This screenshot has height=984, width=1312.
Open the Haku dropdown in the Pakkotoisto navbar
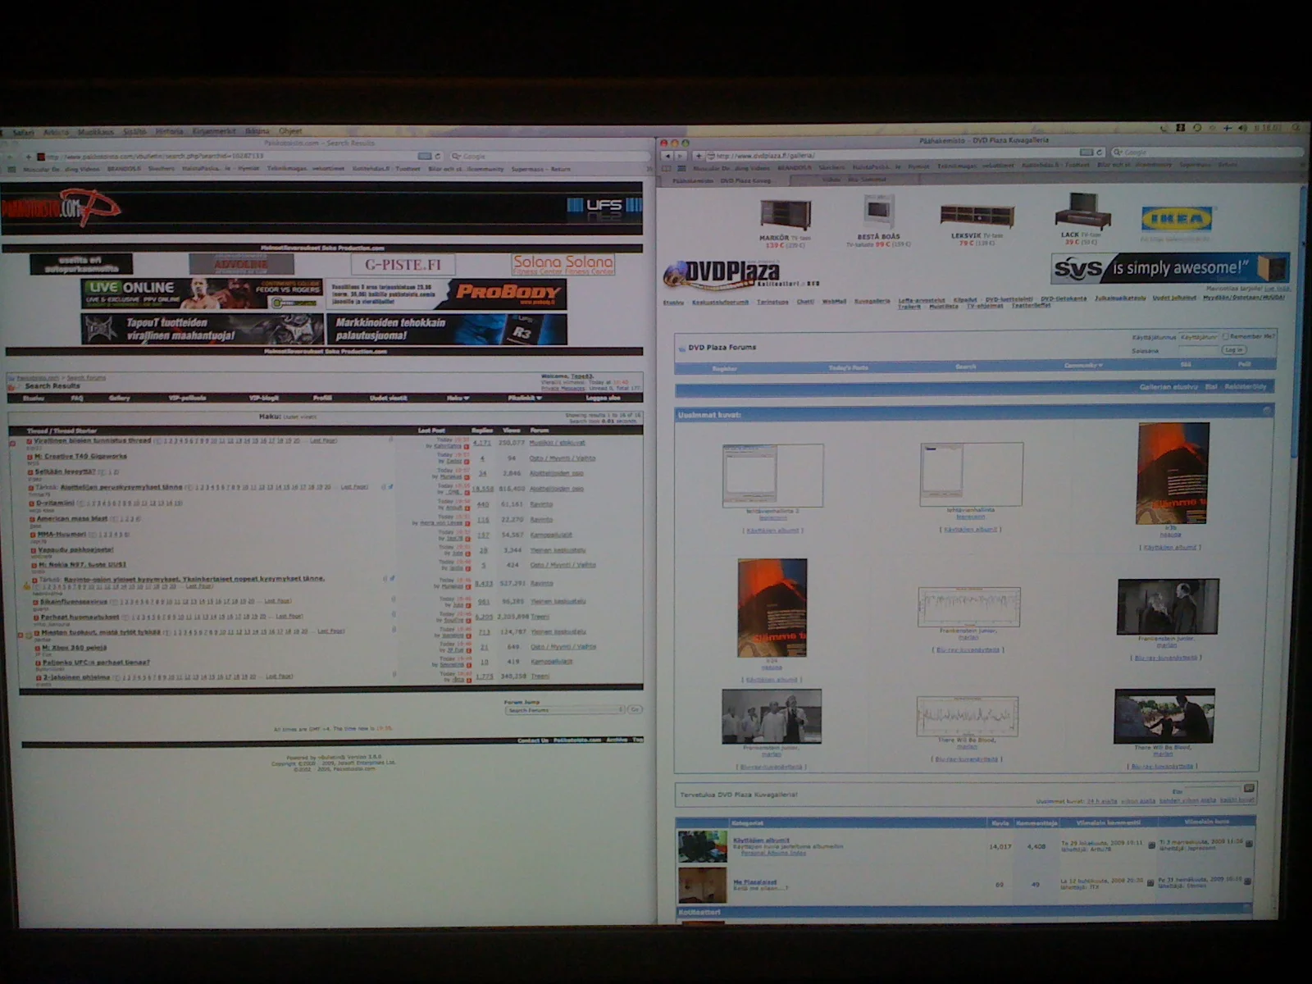tap(458, 398)
